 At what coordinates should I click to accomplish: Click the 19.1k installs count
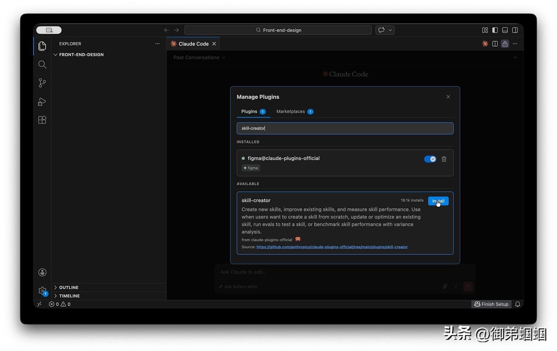[412, 201]
